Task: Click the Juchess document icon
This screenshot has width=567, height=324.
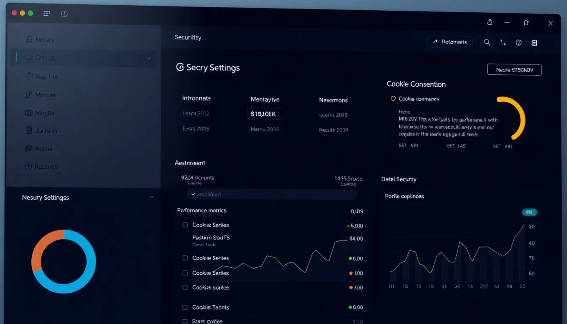Action: pyautogui.click(x=29, y=130)
